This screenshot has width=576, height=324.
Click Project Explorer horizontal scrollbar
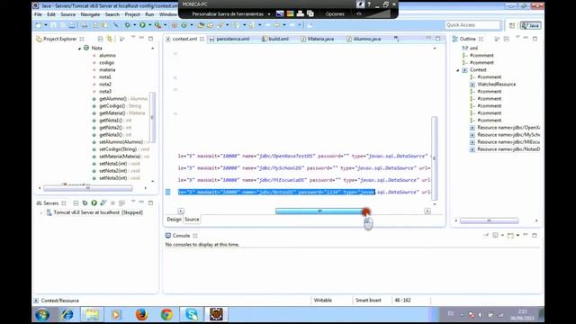88,188
